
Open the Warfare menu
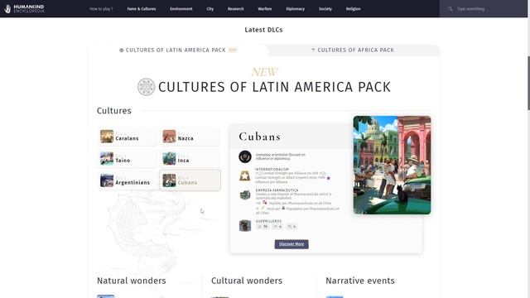[x=265, y=9]
